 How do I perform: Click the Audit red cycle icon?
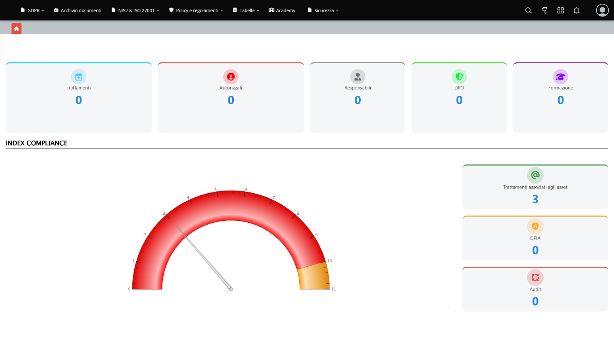point(535,278)
